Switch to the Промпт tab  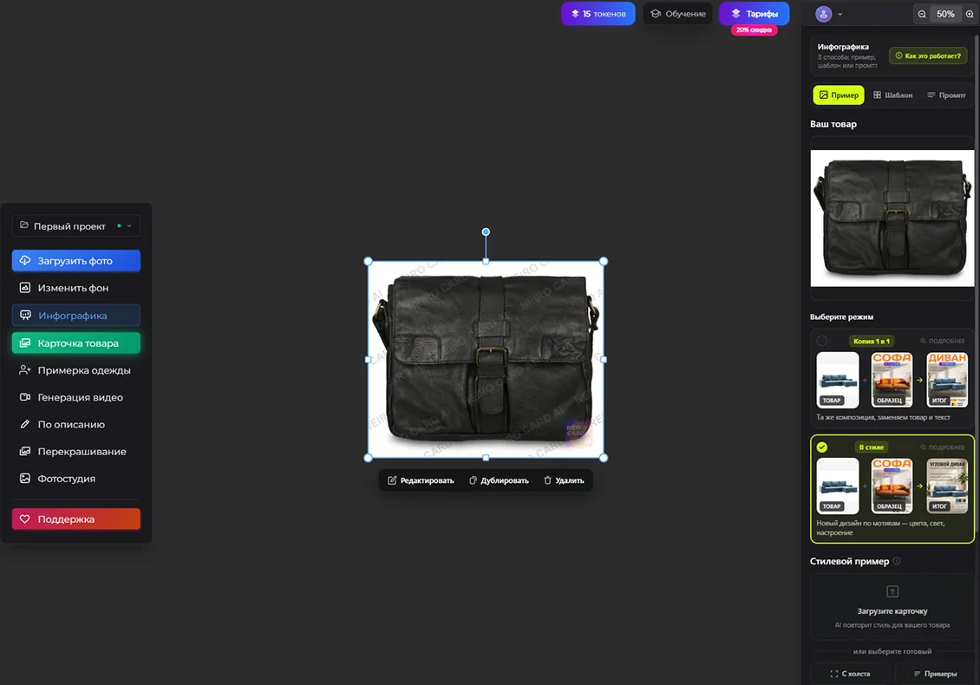pos(946,95)
